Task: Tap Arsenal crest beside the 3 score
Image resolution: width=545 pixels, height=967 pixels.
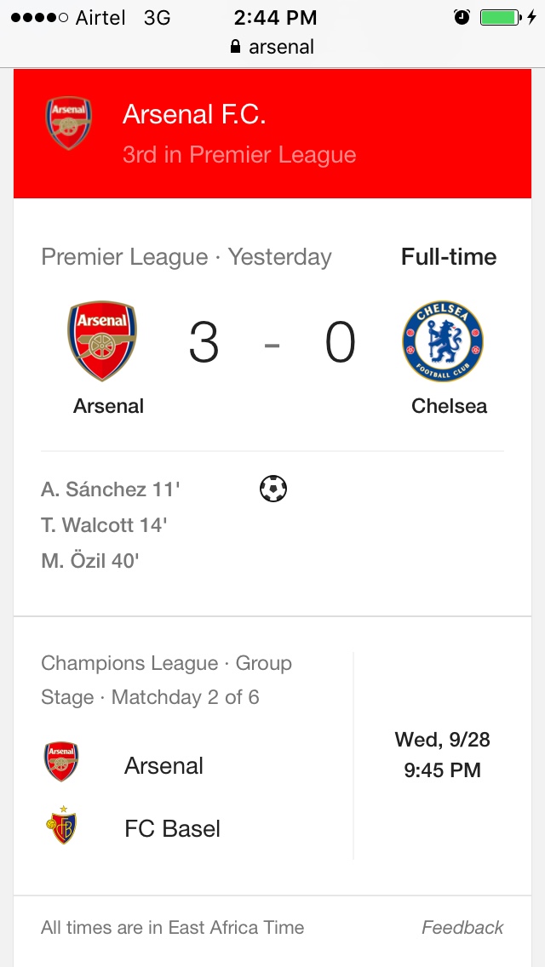Action: pyautogui.click(x=103, y=340)
